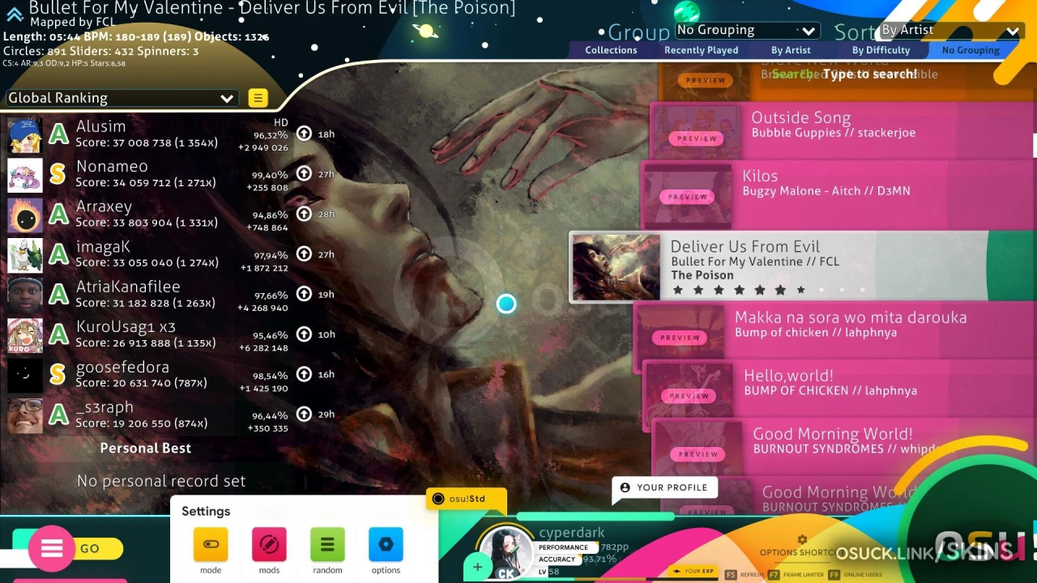Image resolution: width=1037 pixels, height=583 pixels.
Task: Click the gold S grade icon on goosefedora's score
Action: pyautogui.click(x=58, y=375)
